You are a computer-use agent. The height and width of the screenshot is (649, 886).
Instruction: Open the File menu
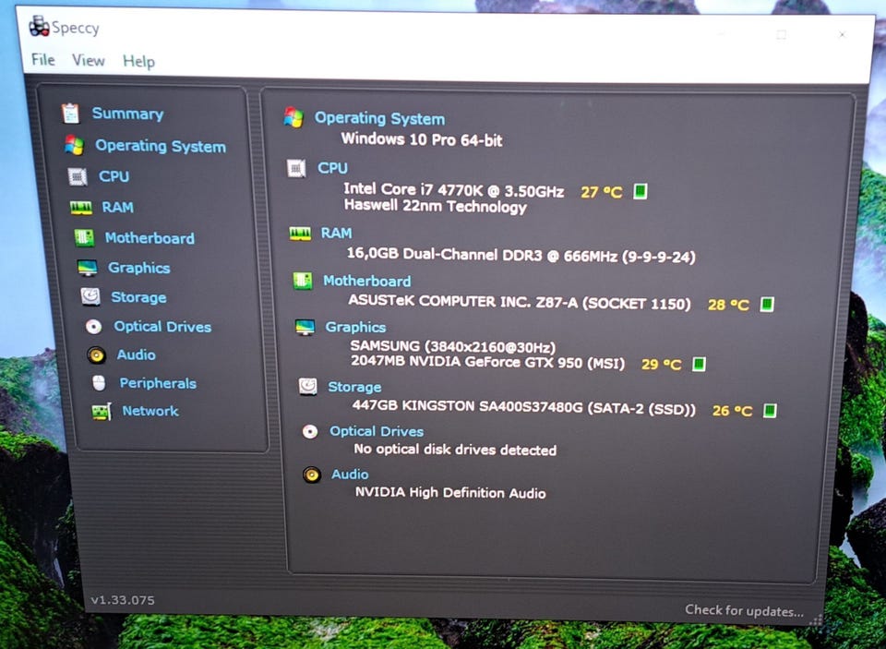click(43, 59)
